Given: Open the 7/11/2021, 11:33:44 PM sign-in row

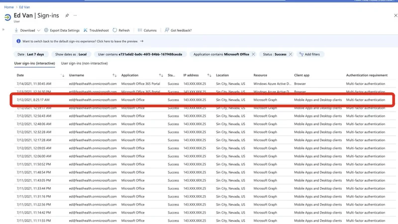Looking at the screenshot, I should (x=205, y=189).
